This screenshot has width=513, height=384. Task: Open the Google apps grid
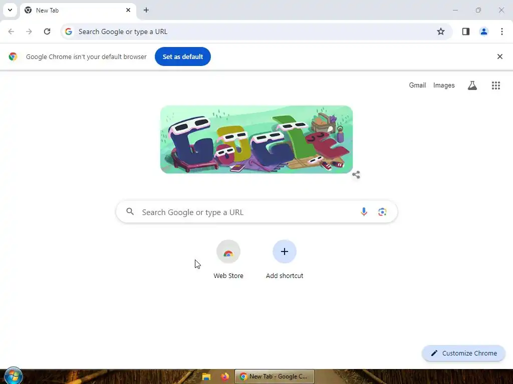(x=496, y=85)
